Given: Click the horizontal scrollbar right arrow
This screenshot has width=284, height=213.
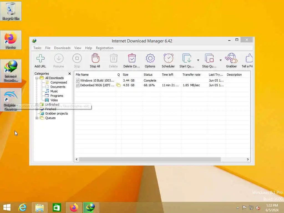Looking at the screenshot, I should point(248,159).
